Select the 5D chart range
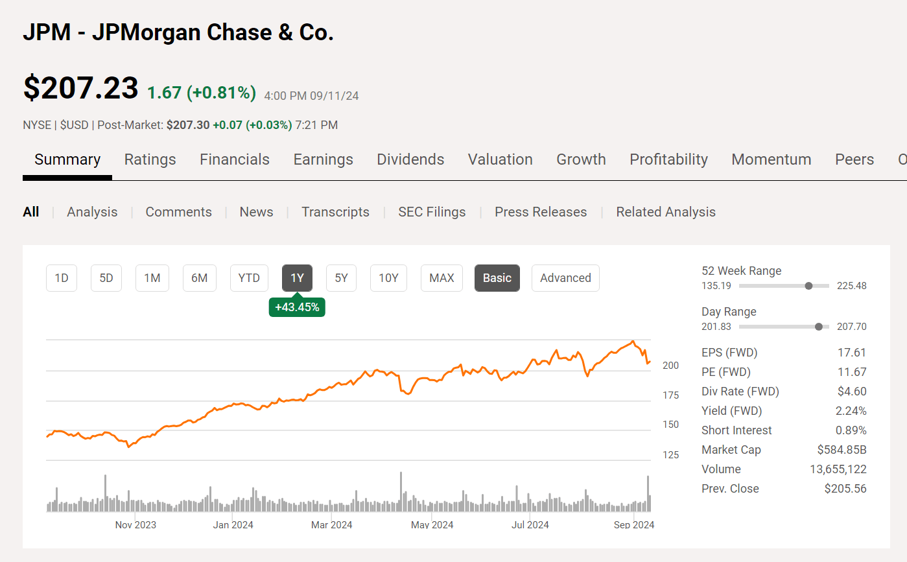The width and height of the screenshot is (907, 562). (106, 278)
